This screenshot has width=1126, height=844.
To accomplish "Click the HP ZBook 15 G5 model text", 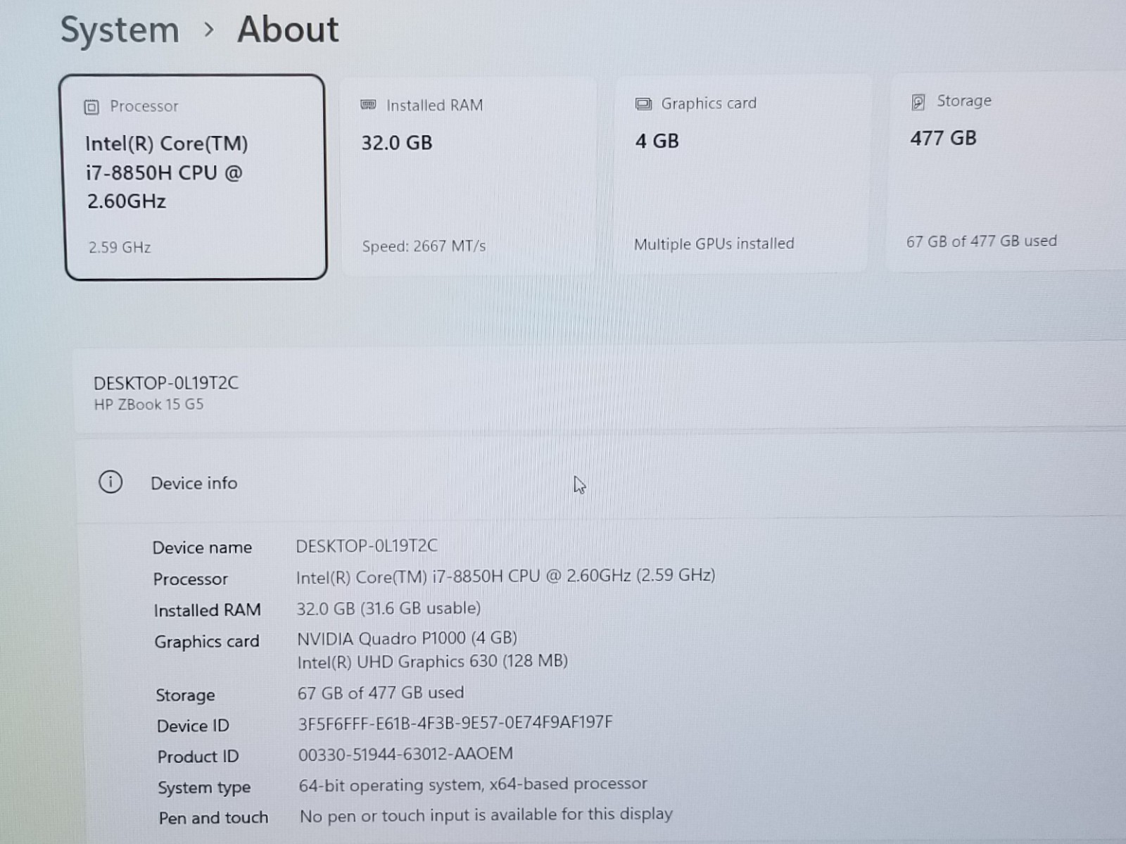I will (148, 405).
